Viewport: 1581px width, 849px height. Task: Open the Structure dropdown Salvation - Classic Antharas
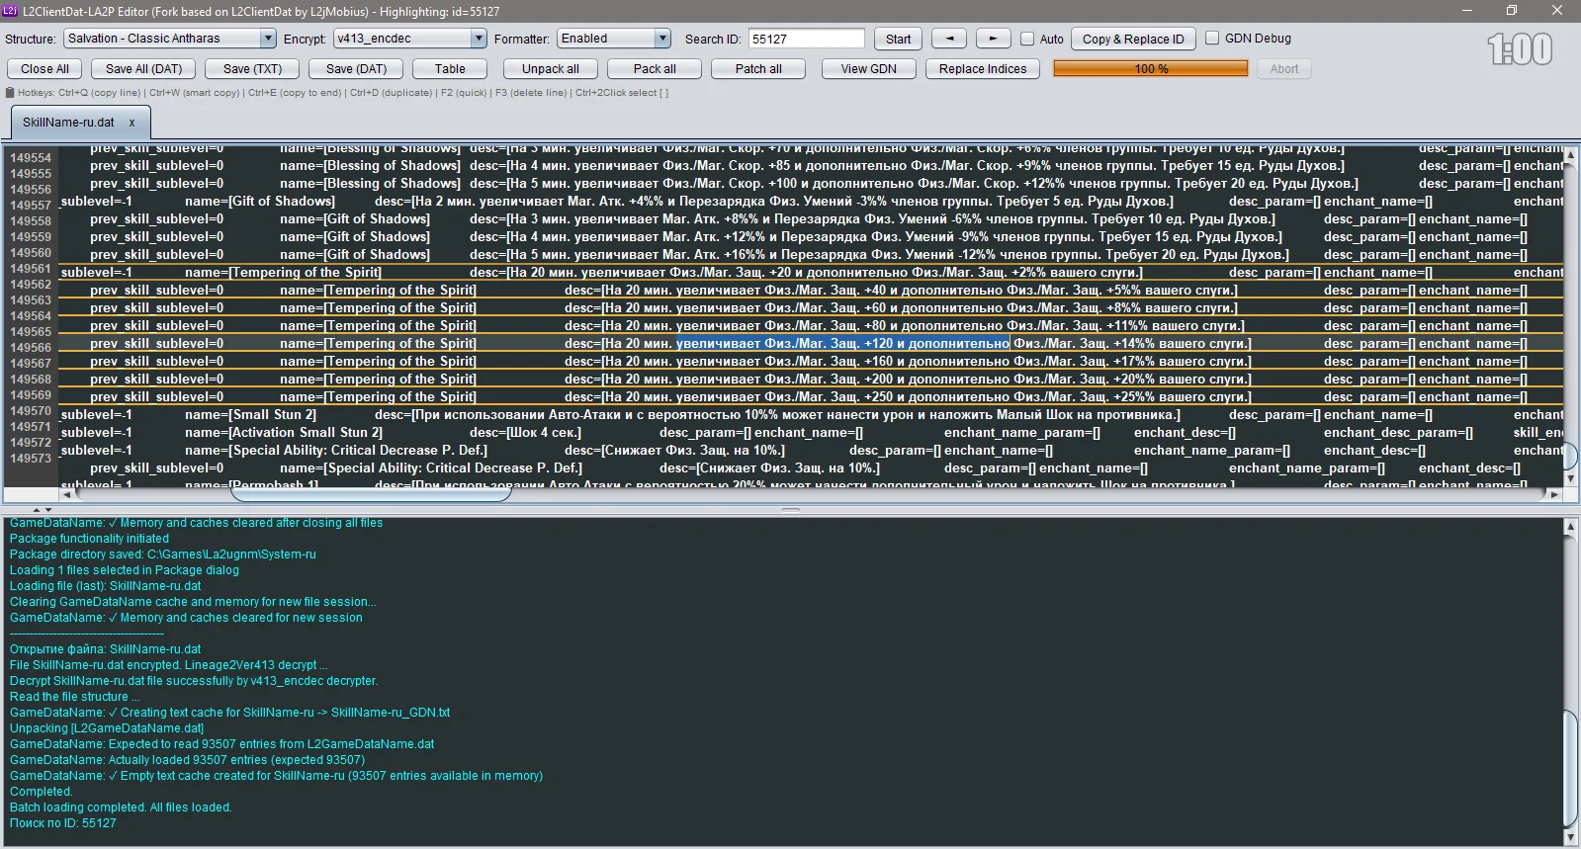pos(170,39)
